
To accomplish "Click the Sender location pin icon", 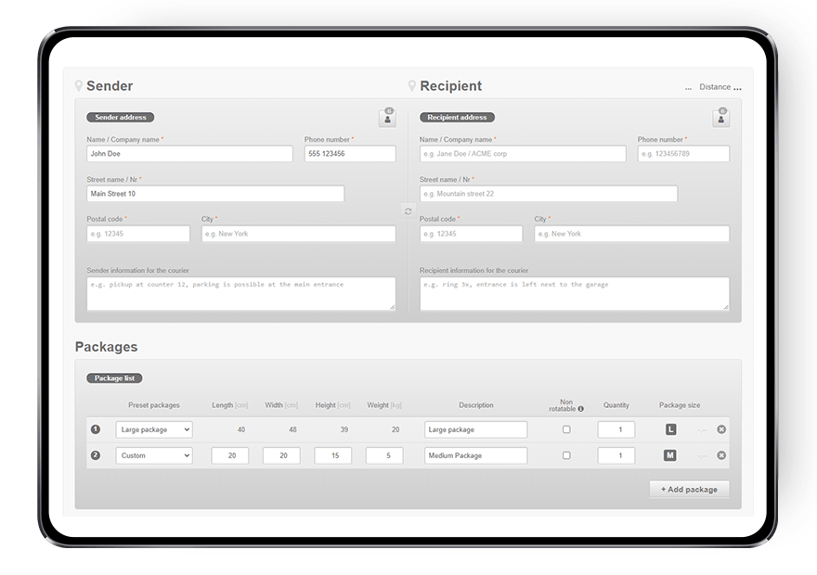I will (x=79, y=86).
